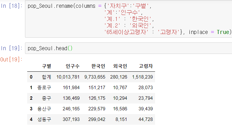232x125 pixels.
Task: Select the In [18] prompt label
Action: (x=12, y=6)
